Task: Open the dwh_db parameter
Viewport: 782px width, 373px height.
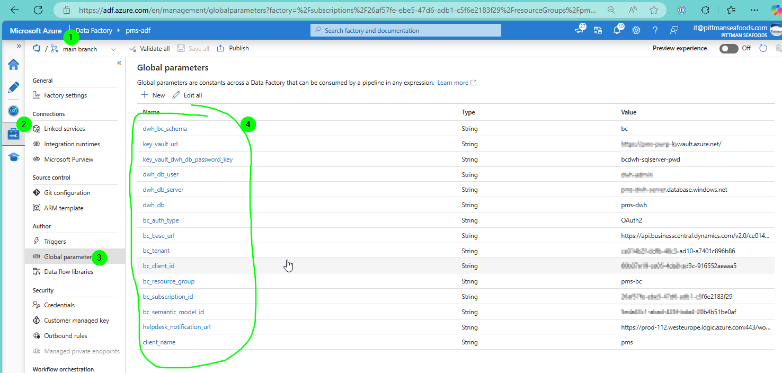Action: click(x=154, y=205)
